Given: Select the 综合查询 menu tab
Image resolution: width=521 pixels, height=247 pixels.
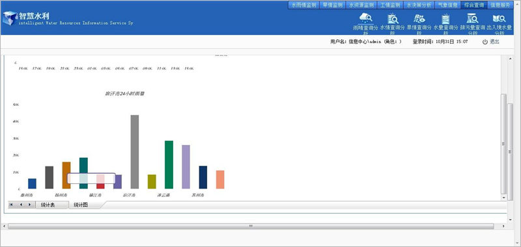Looking at the screenshot, I should 474,5.
